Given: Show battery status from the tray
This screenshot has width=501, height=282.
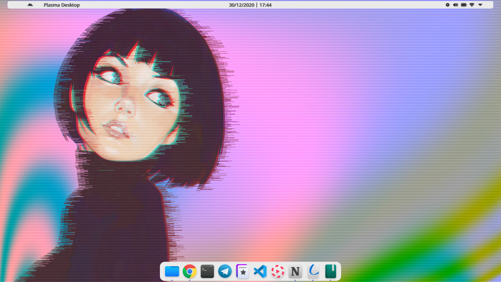Looking at the screenshot, I should click(x=464, y=5).
